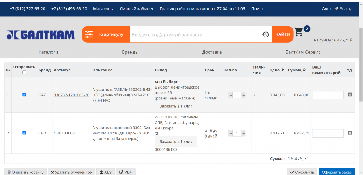Decrease quantity for GAZ muffler row
The image size is (363, 175).
(x=231, y=95)
